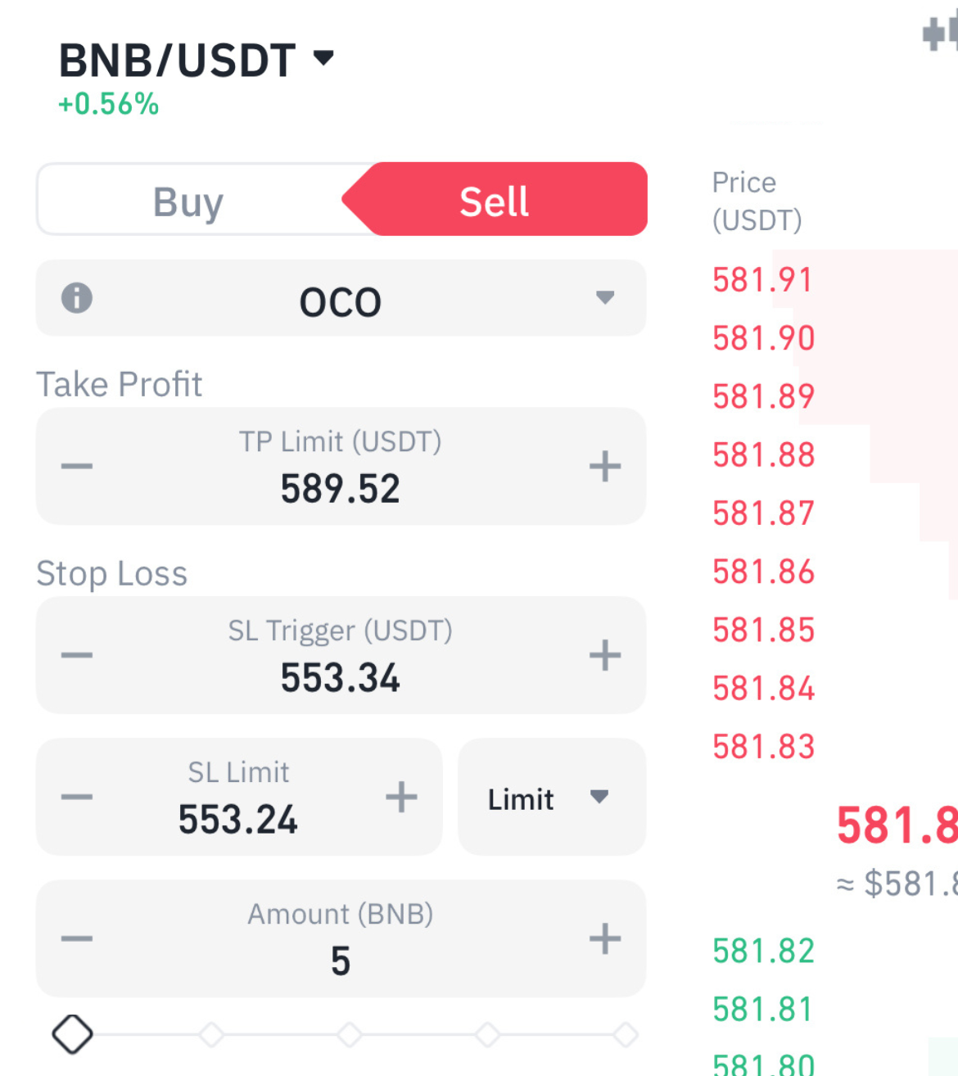
Task: Decrease BNB amount with minus
Action: tap(77, 939)
